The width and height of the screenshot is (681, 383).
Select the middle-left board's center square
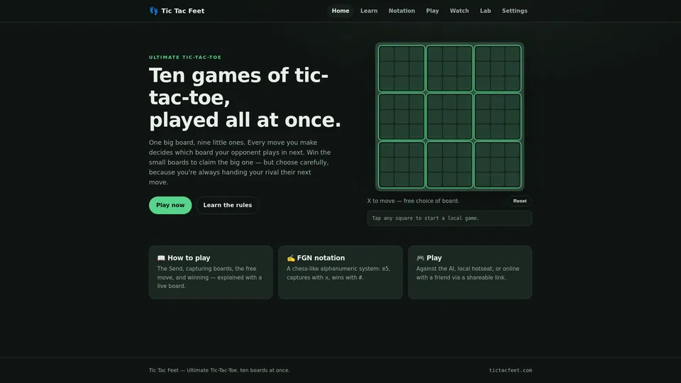pos(402,117)
